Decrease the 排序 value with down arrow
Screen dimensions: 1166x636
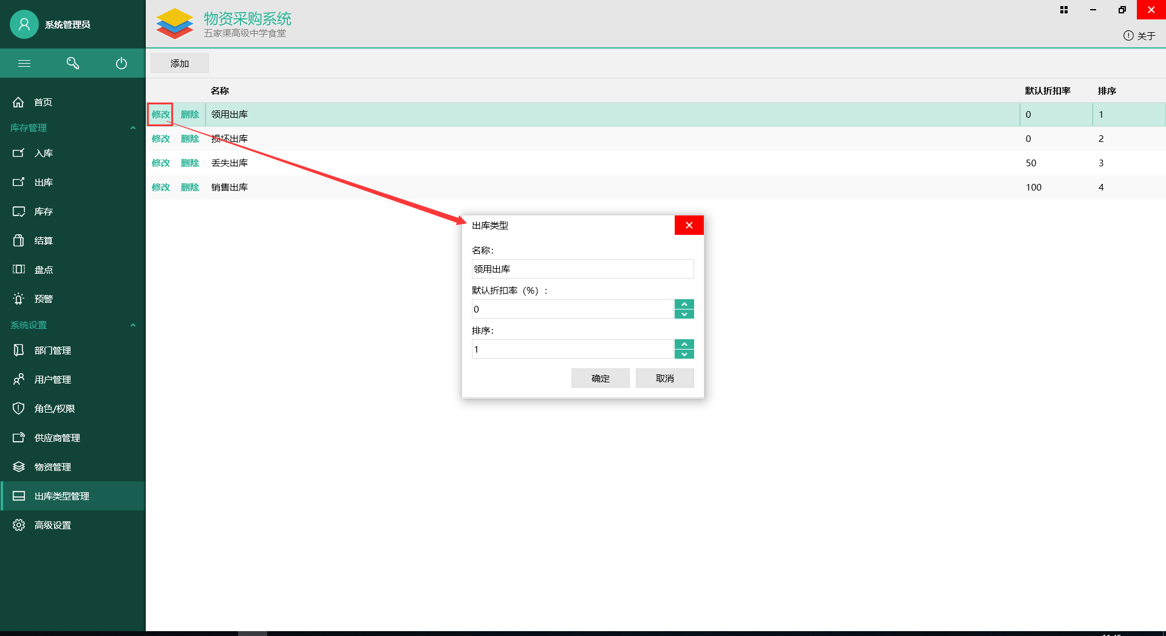coord(684,354)
